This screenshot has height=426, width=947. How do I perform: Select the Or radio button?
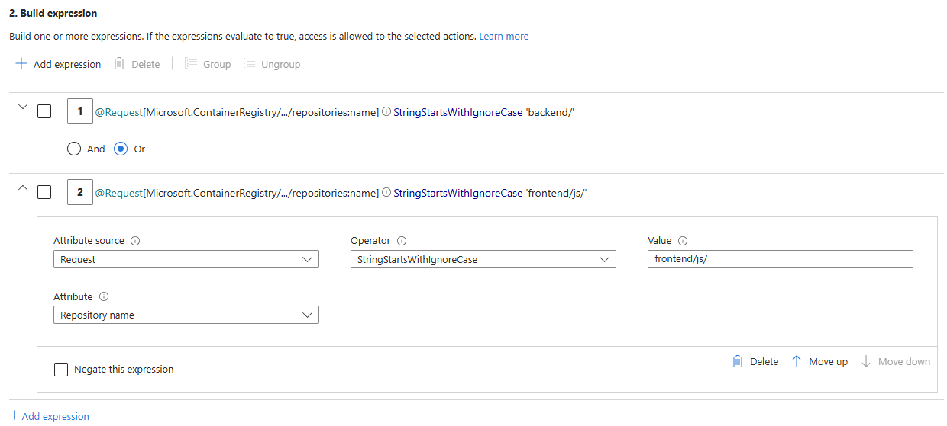tap(120, 149)
